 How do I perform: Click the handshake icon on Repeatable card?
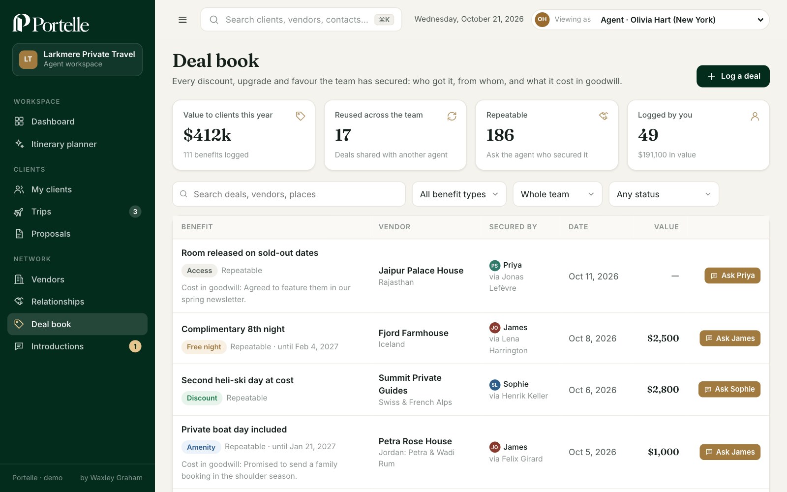tap(604, 116)
